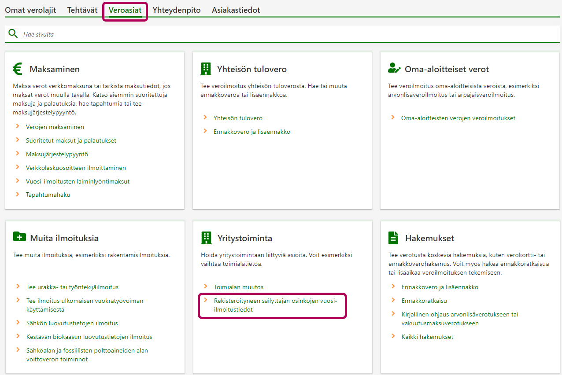562x375 pixels.
Task: Click the euro icon beside Maksaminen
Action: (x=18, y=69)
